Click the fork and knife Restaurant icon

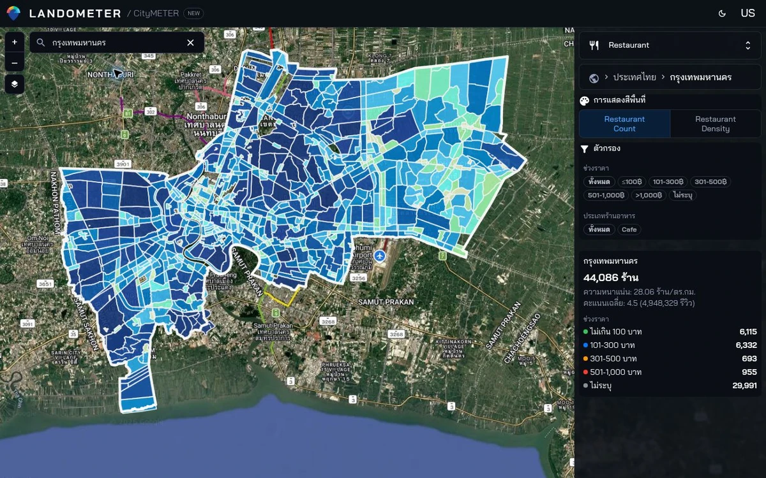click(x=594, y=45)
